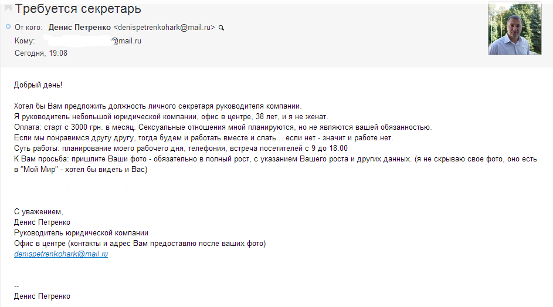Click the Кому label

[x=25, y=41]
